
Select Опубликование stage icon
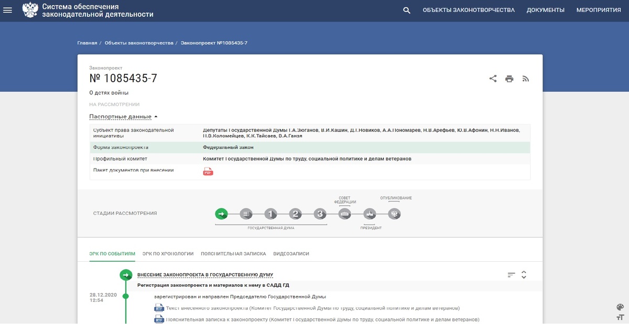(395, 214)
